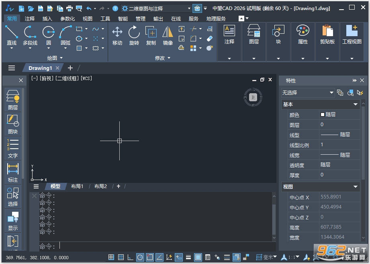Image resolution: width=370 pixels, height=264 pixels.
Task: Toggle object snap in status bar
Action: pyautogui.click(x=149, y=257)
